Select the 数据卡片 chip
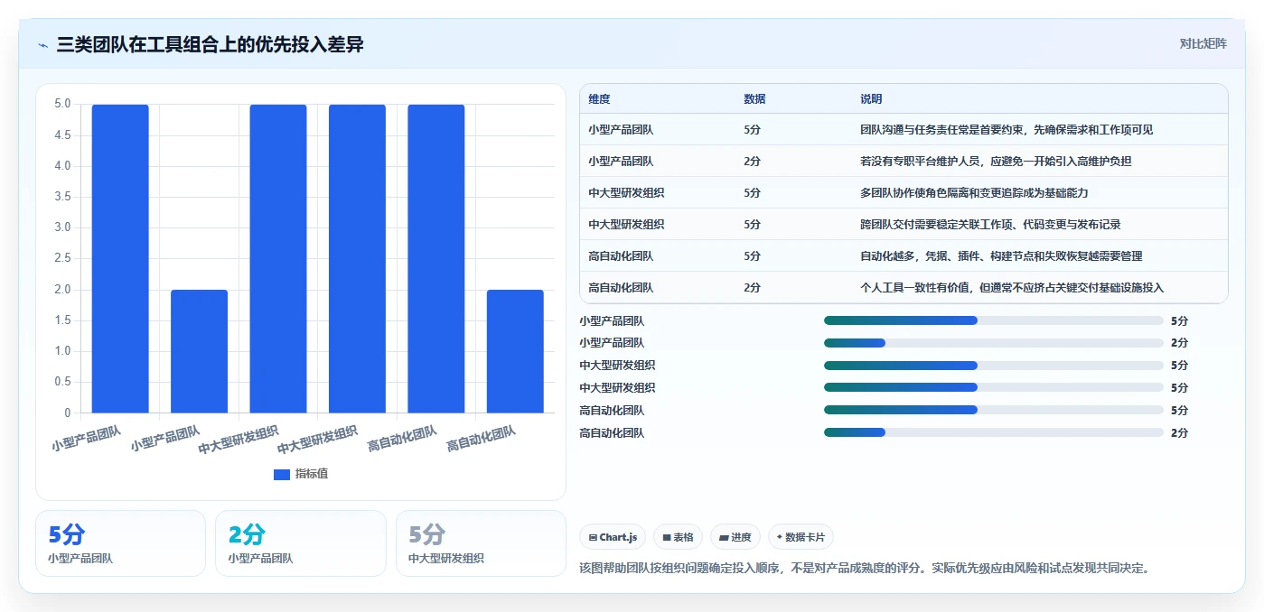 click(x=801, y=537)
